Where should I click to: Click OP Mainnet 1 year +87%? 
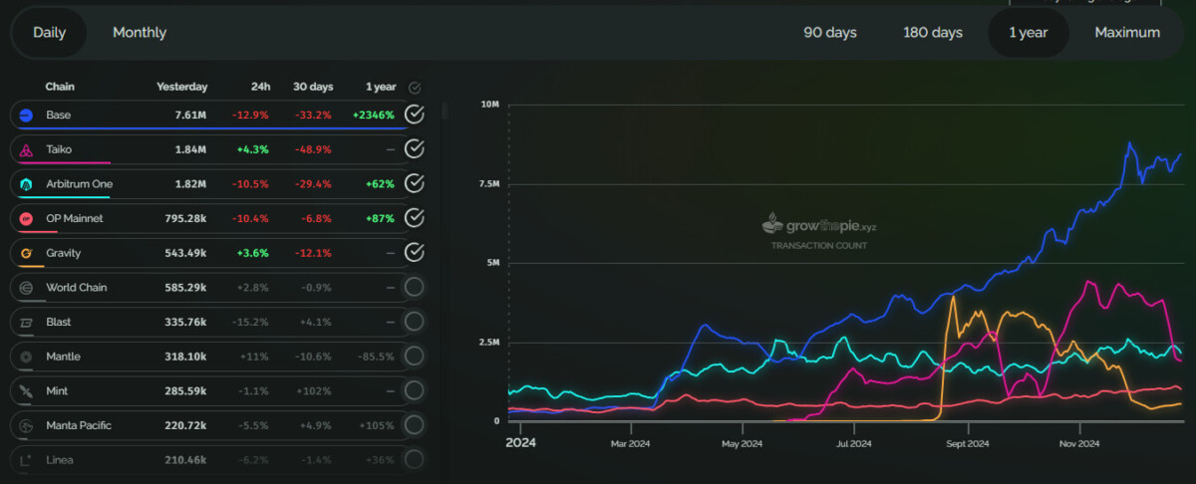380,218
